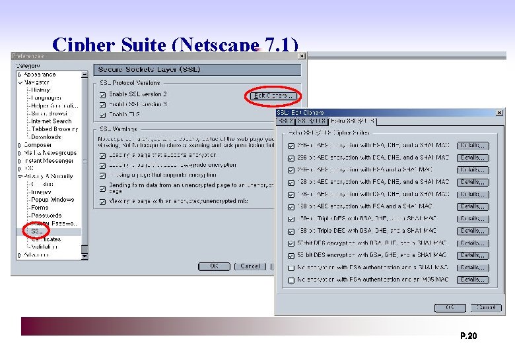The height and width of the screenshot is (356, 515).
Task: Expand the Appearance category
Action: (x=20, y=74)
